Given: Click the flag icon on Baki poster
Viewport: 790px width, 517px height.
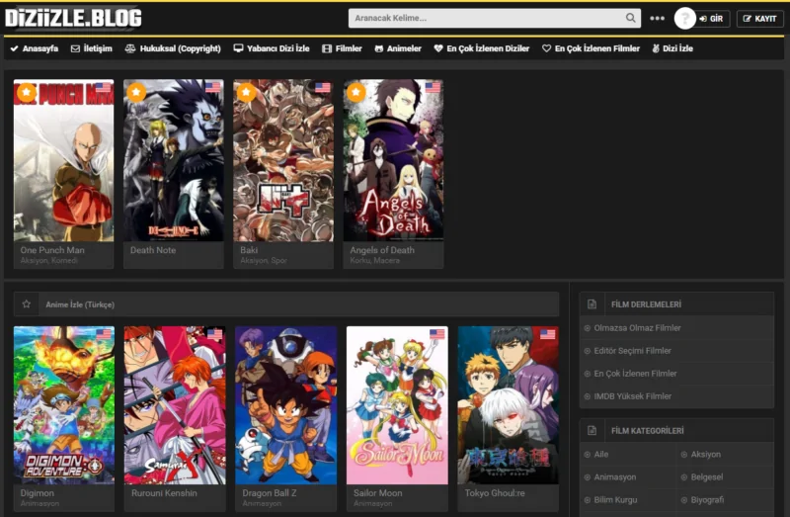Looking at the screenshot, I should click(323, 87).
